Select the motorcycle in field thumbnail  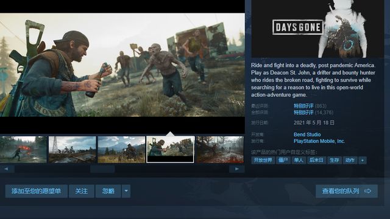121,150
